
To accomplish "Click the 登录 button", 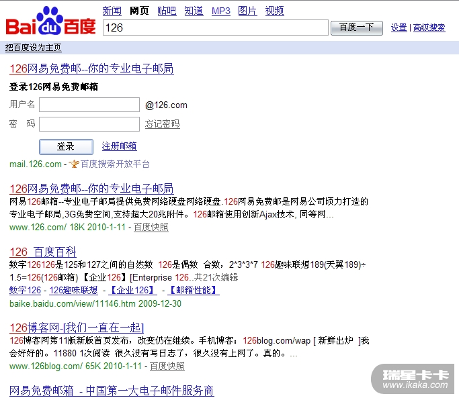I will point(66,146).
